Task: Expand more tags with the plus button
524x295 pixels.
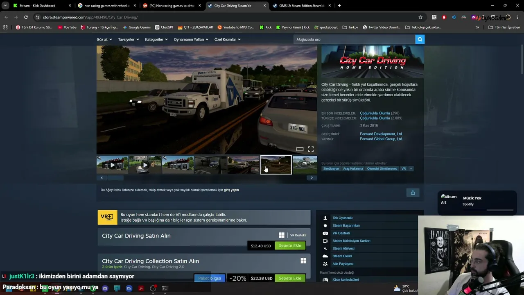Action: [411, 168]
